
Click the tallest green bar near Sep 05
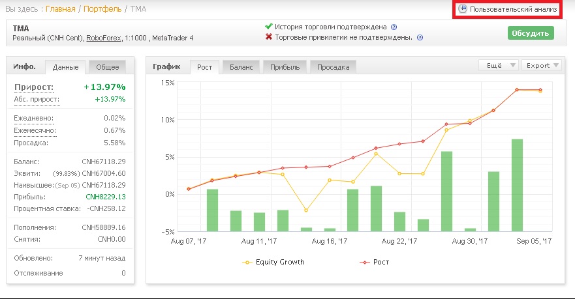pos(517,185)
